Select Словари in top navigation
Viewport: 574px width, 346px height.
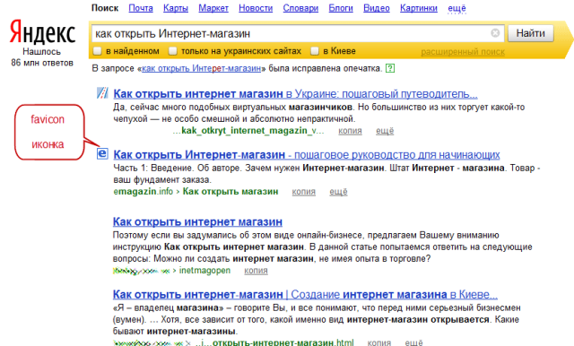pos(300,8)
